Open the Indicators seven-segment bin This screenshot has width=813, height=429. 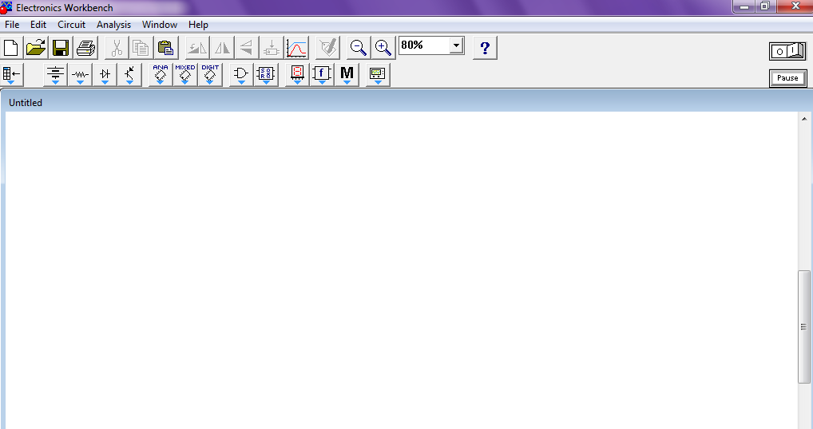click(x=297, y=75)
